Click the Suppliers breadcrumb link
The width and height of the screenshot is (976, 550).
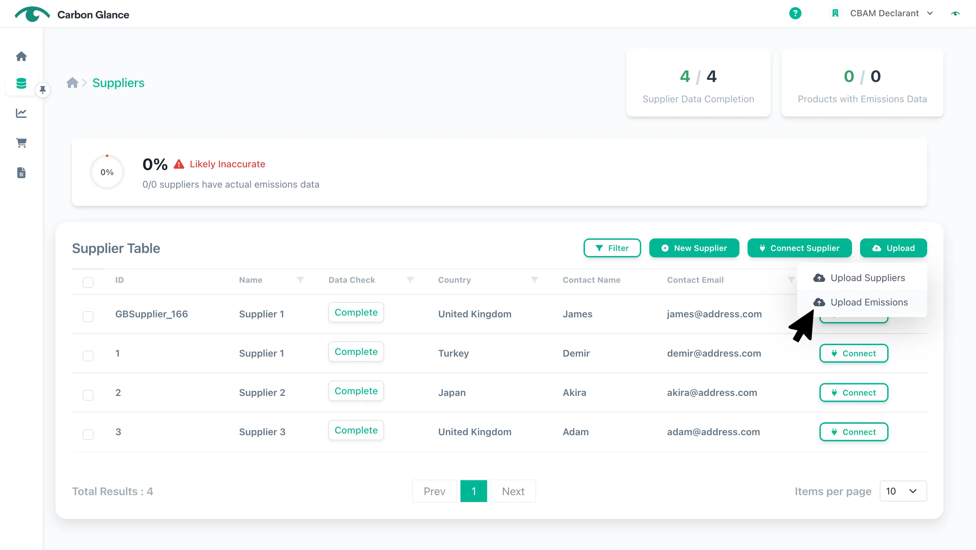click(x=118, y=83)
